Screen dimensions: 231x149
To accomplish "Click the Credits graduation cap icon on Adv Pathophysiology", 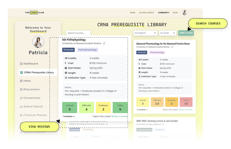I will coord(66,58).
